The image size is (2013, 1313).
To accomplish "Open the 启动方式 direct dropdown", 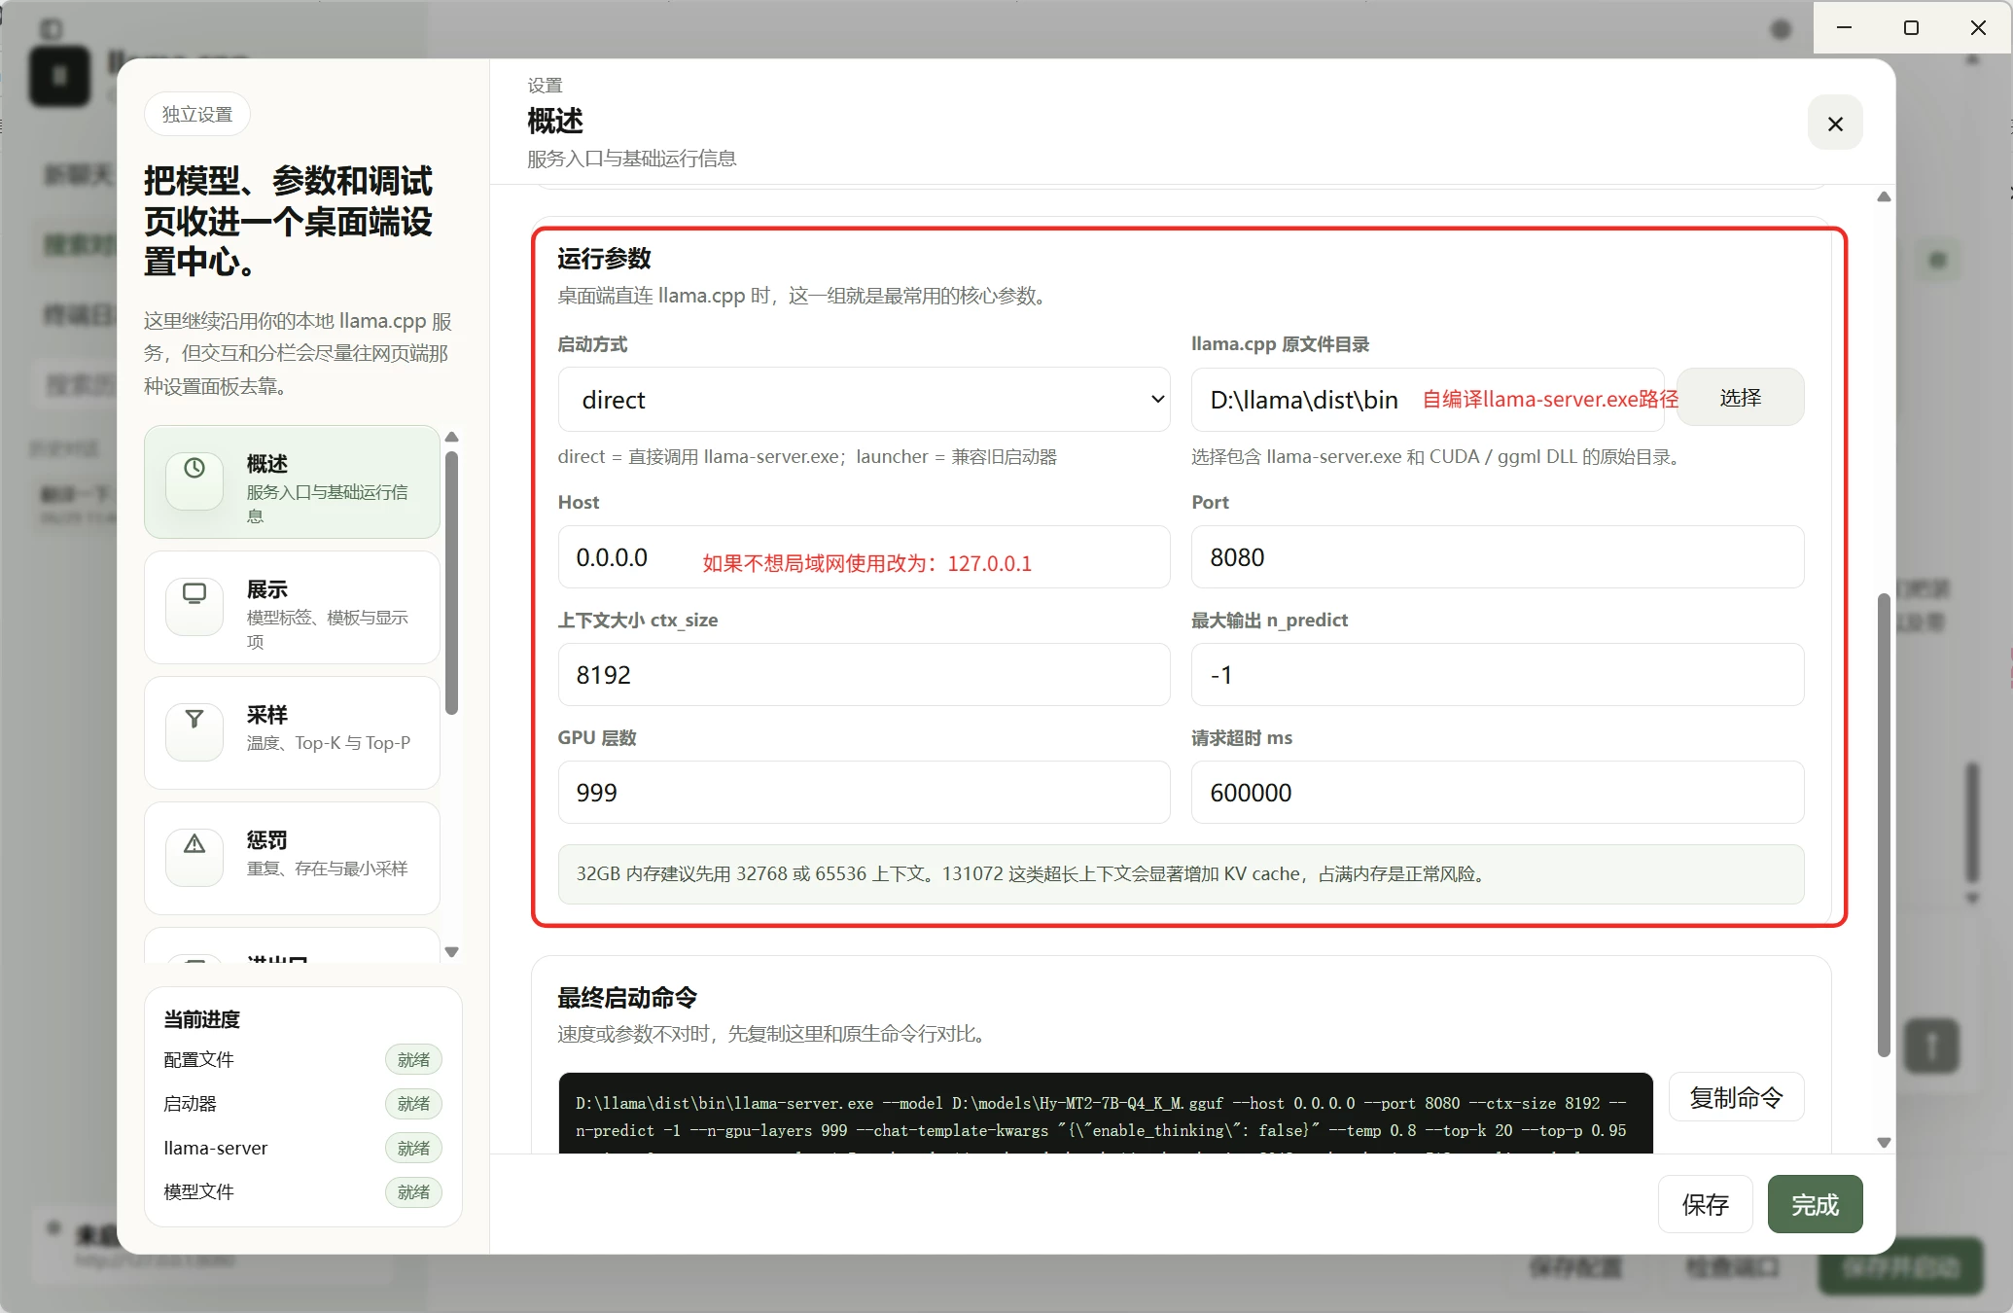I will [x=864, y=399].
